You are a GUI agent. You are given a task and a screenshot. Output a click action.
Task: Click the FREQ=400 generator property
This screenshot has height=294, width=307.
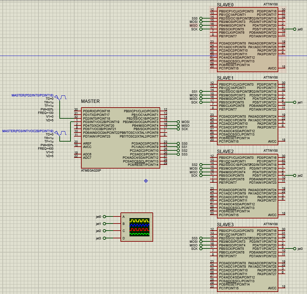tap(46, 149)
